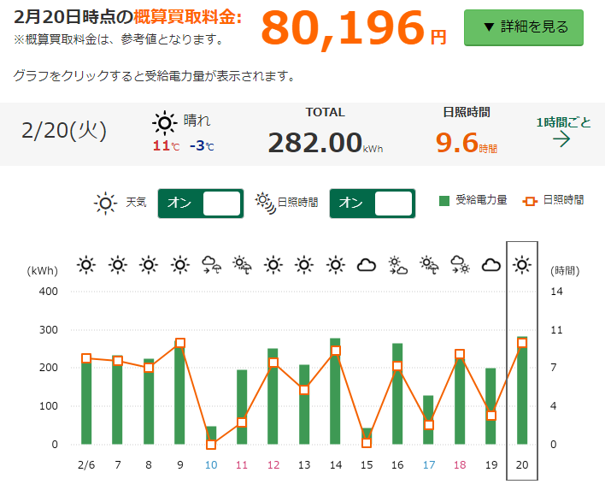Select the green bar for day 9
The image size is (605, 490).
179,393
